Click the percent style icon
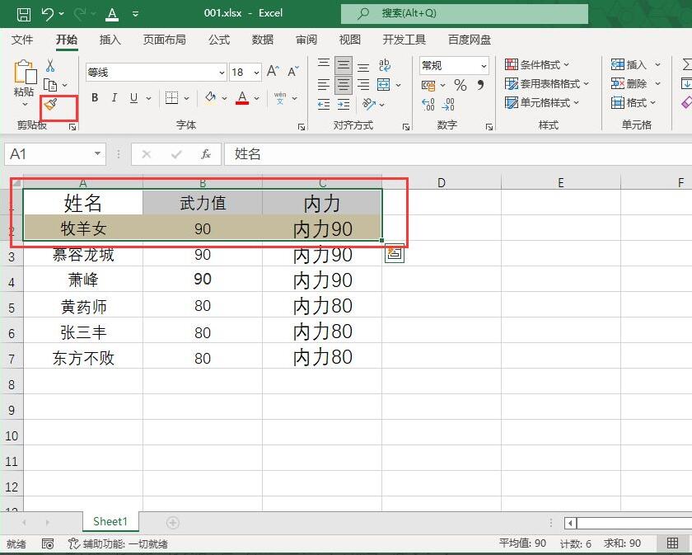 (460, 85)
